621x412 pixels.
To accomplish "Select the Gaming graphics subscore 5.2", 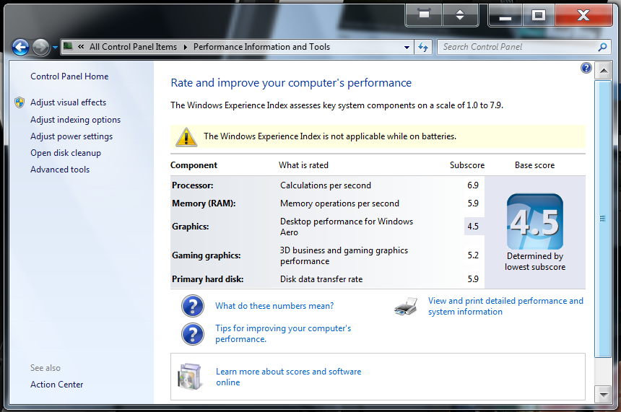I will click(x=473, y=255).
